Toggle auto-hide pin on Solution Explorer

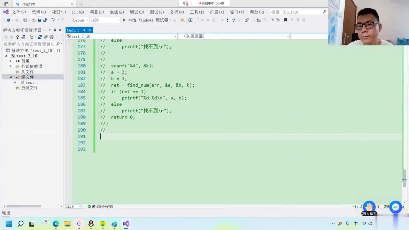tap(55, 30)
